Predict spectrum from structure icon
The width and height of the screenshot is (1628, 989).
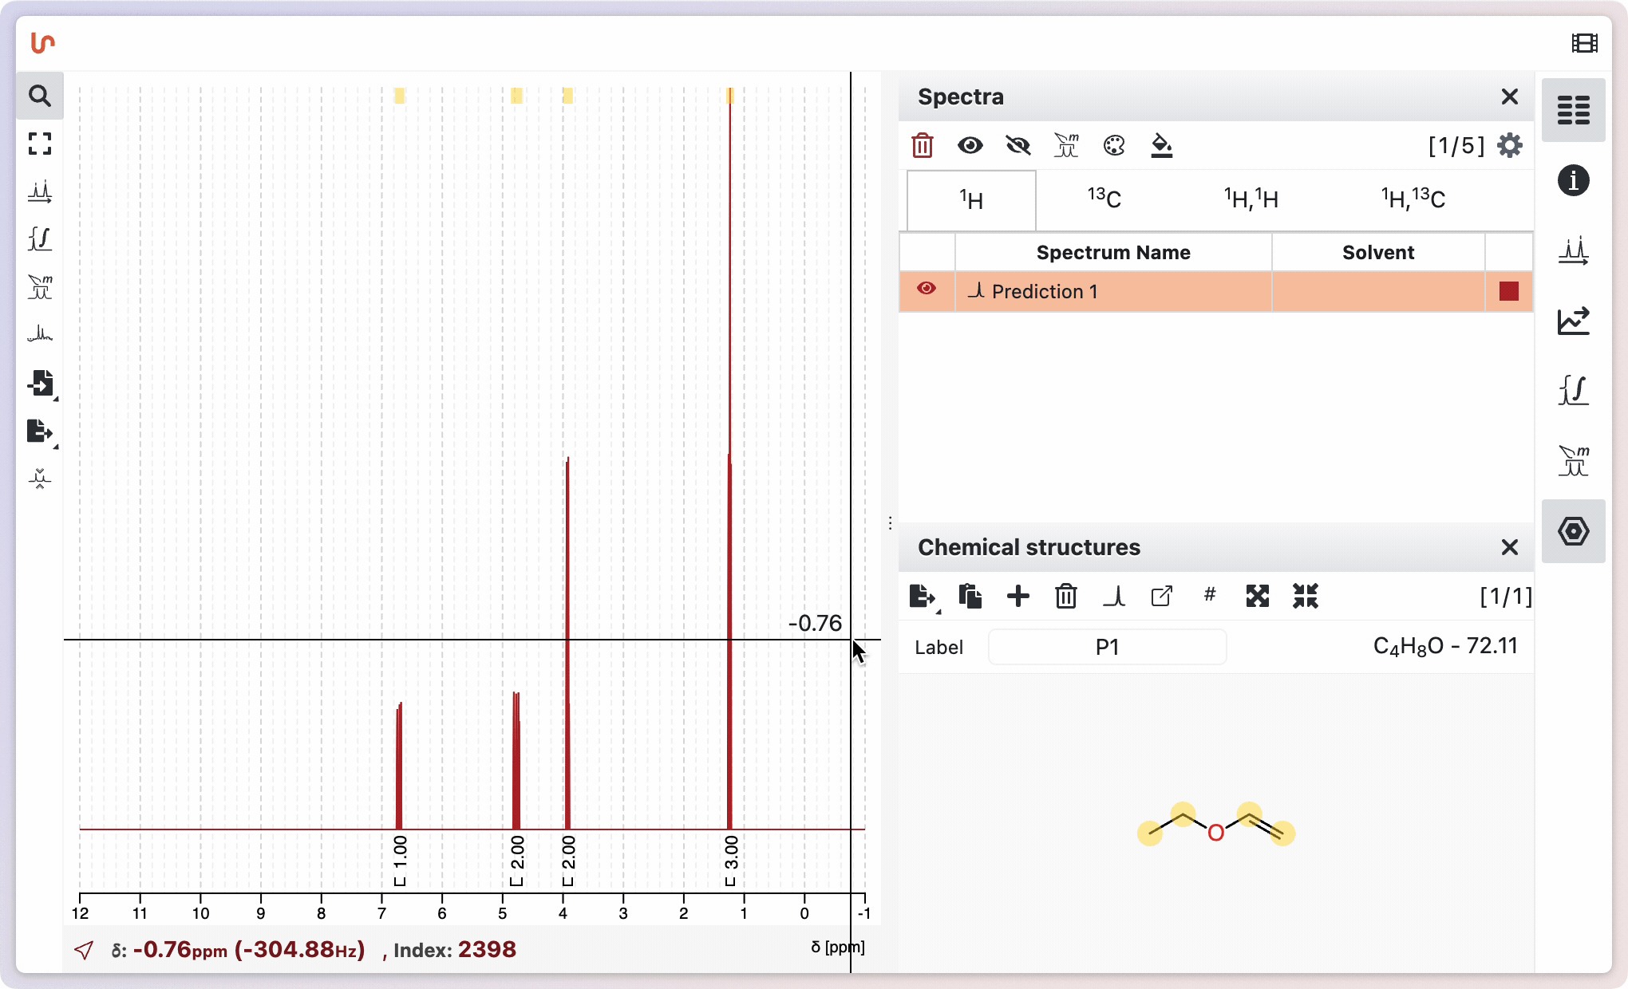coord(1114,597)
